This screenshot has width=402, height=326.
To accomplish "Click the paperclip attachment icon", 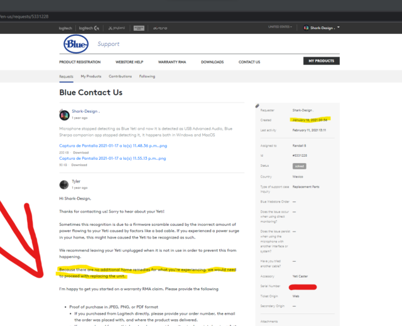I will pos(257,106).
